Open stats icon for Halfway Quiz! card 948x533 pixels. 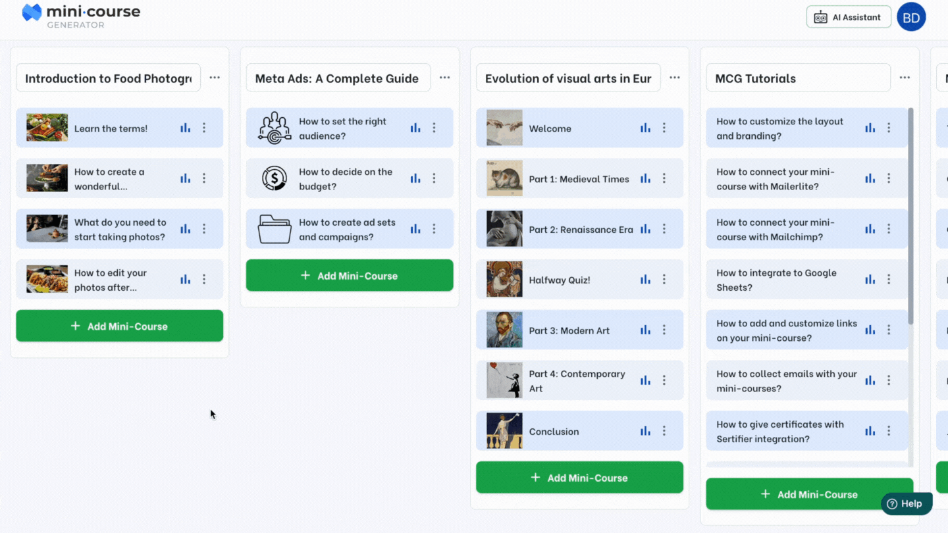[645, 280]
